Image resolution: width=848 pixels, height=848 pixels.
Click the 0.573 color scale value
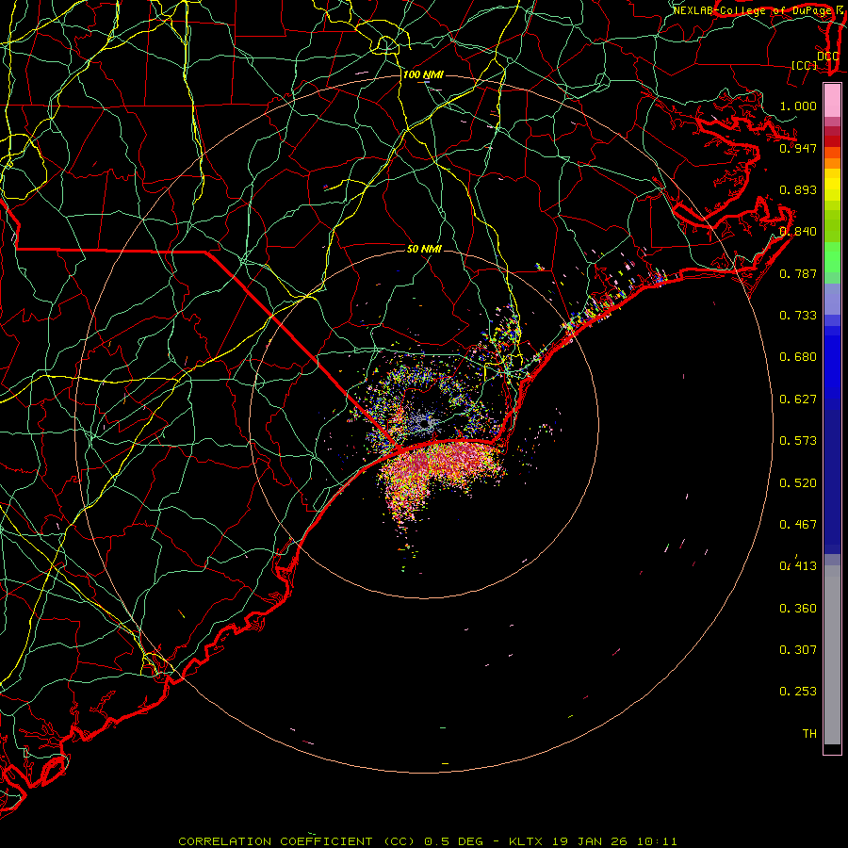pos(798,441)
